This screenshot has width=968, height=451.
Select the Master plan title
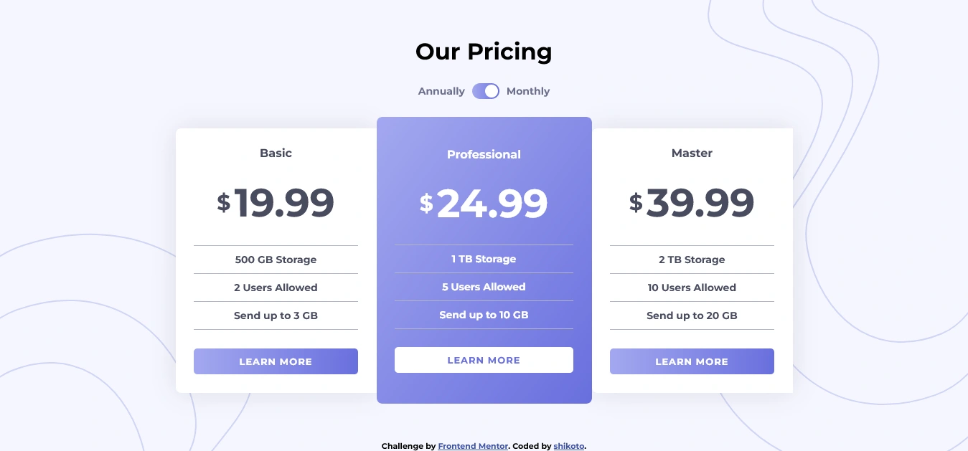692,153
